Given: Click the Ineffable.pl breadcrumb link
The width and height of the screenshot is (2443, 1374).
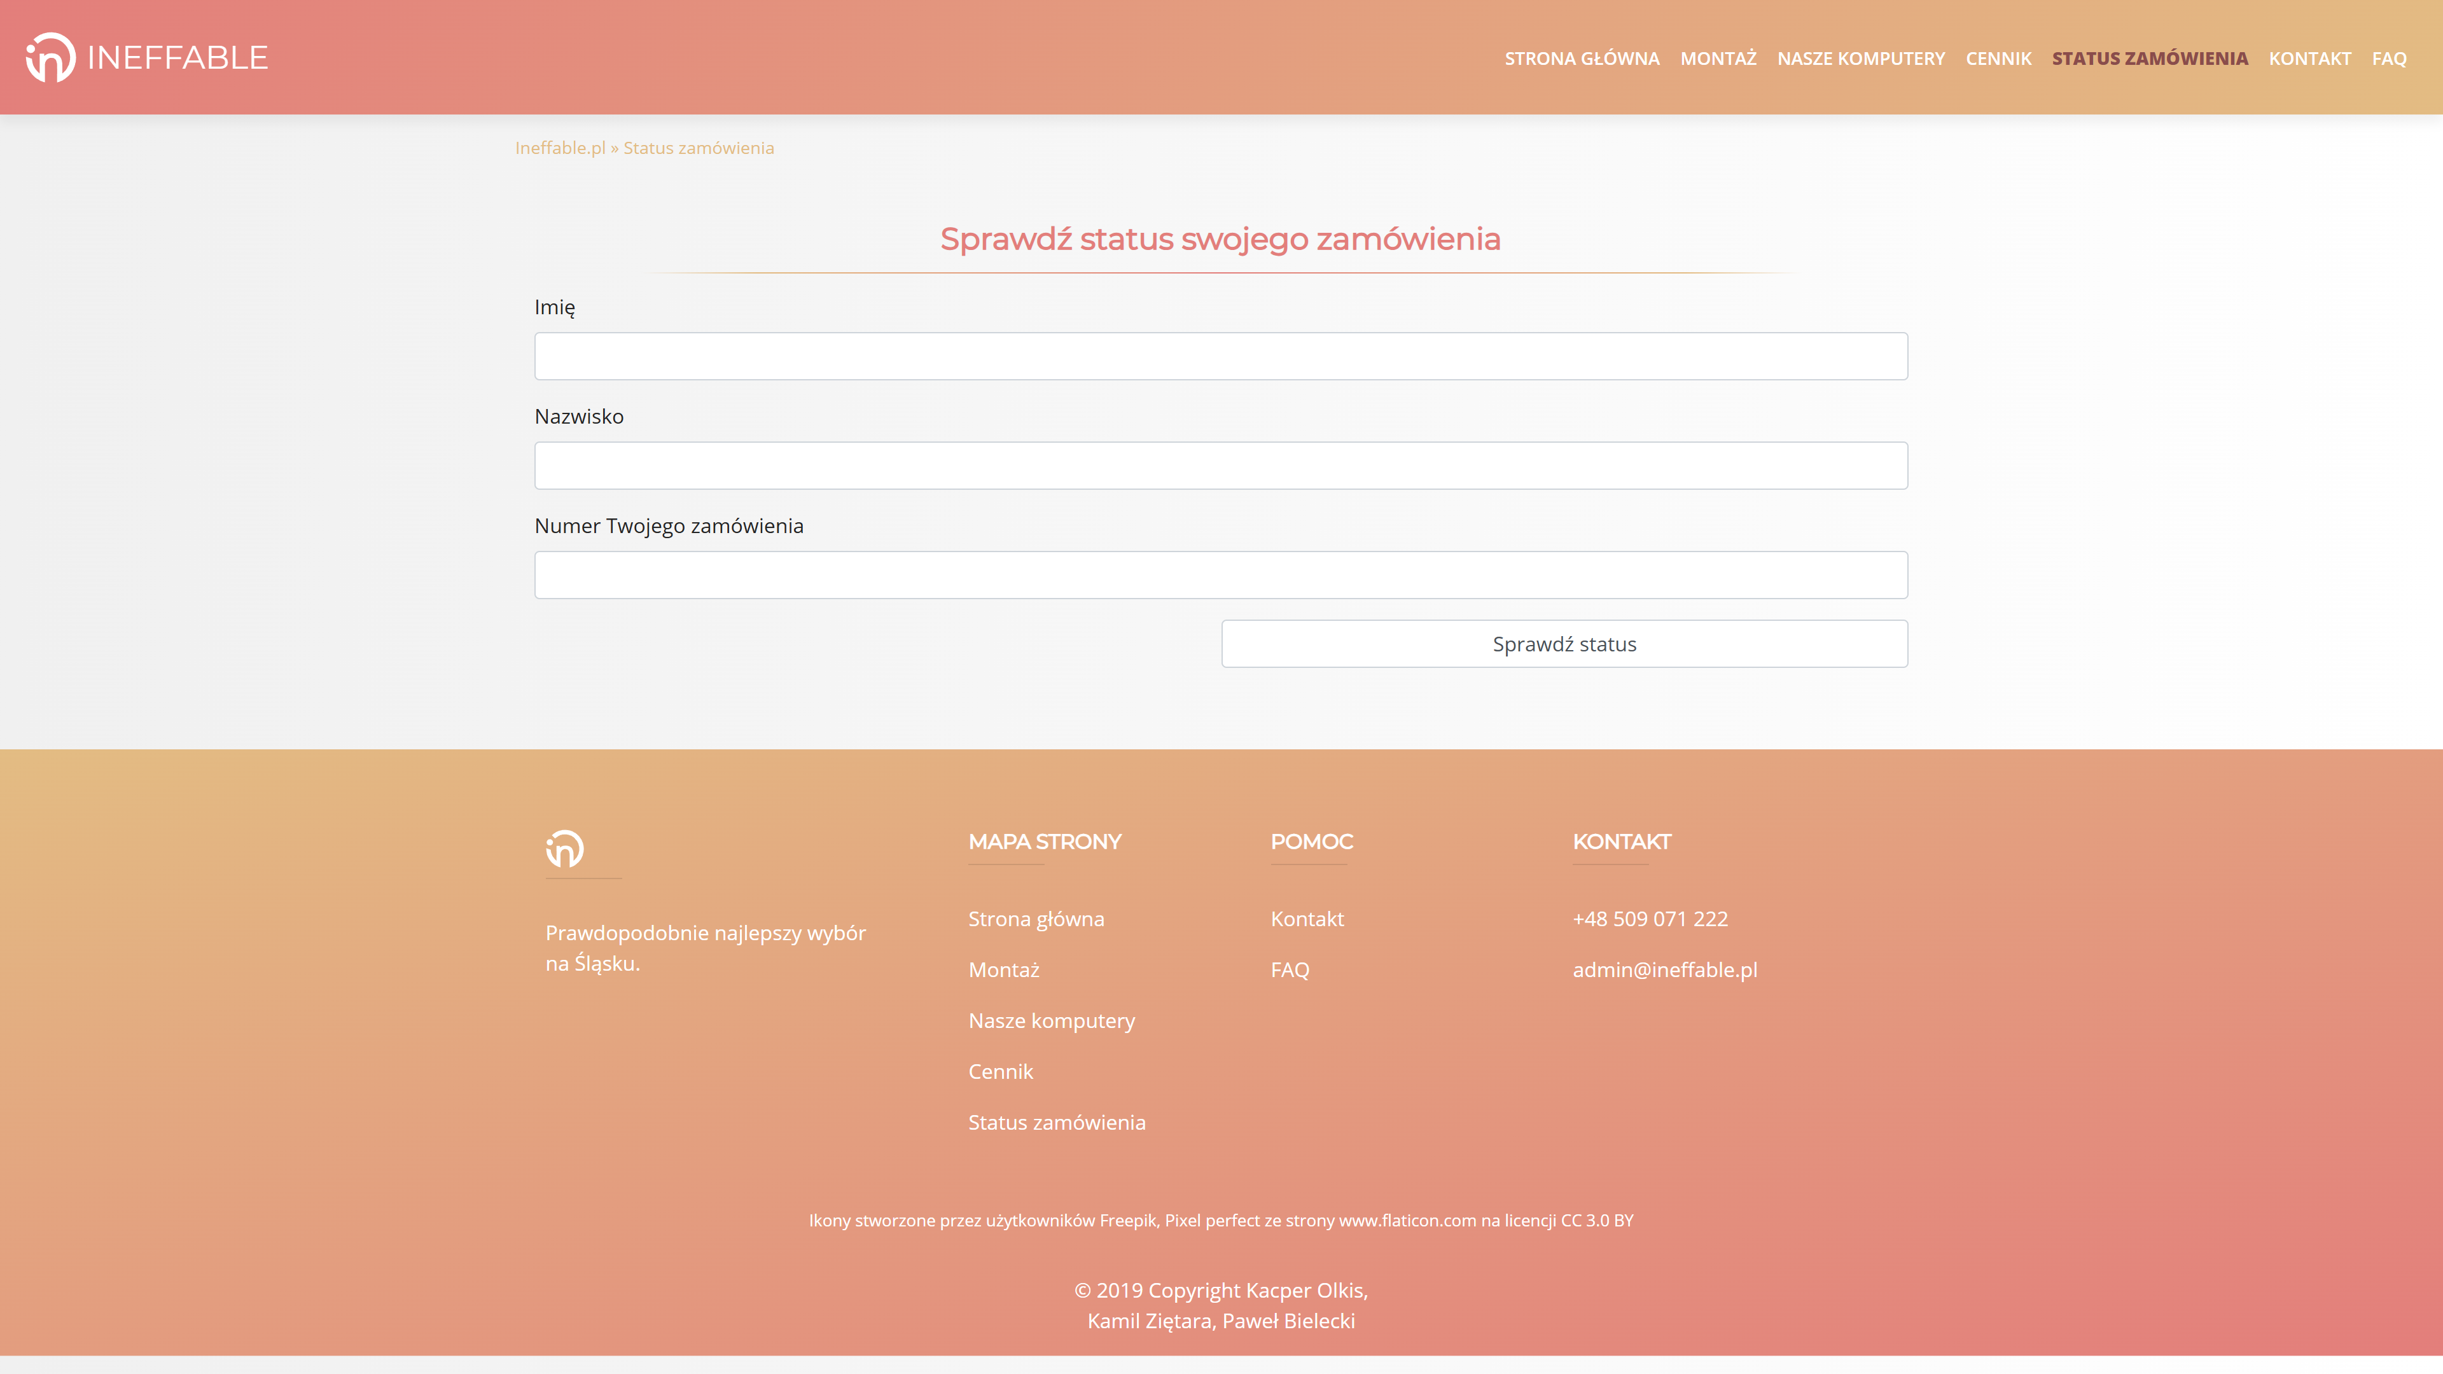Looking at the screenshot, I should pyautogui.click(x=560, y=147).
